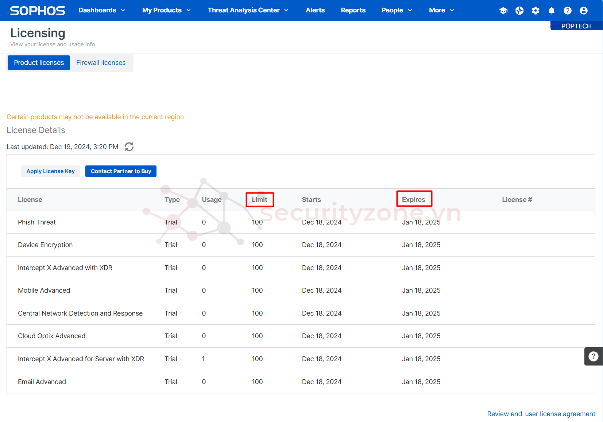Click the region availability warning message
Viewport: 603px width, 422px height.
(x=95, y=117)
